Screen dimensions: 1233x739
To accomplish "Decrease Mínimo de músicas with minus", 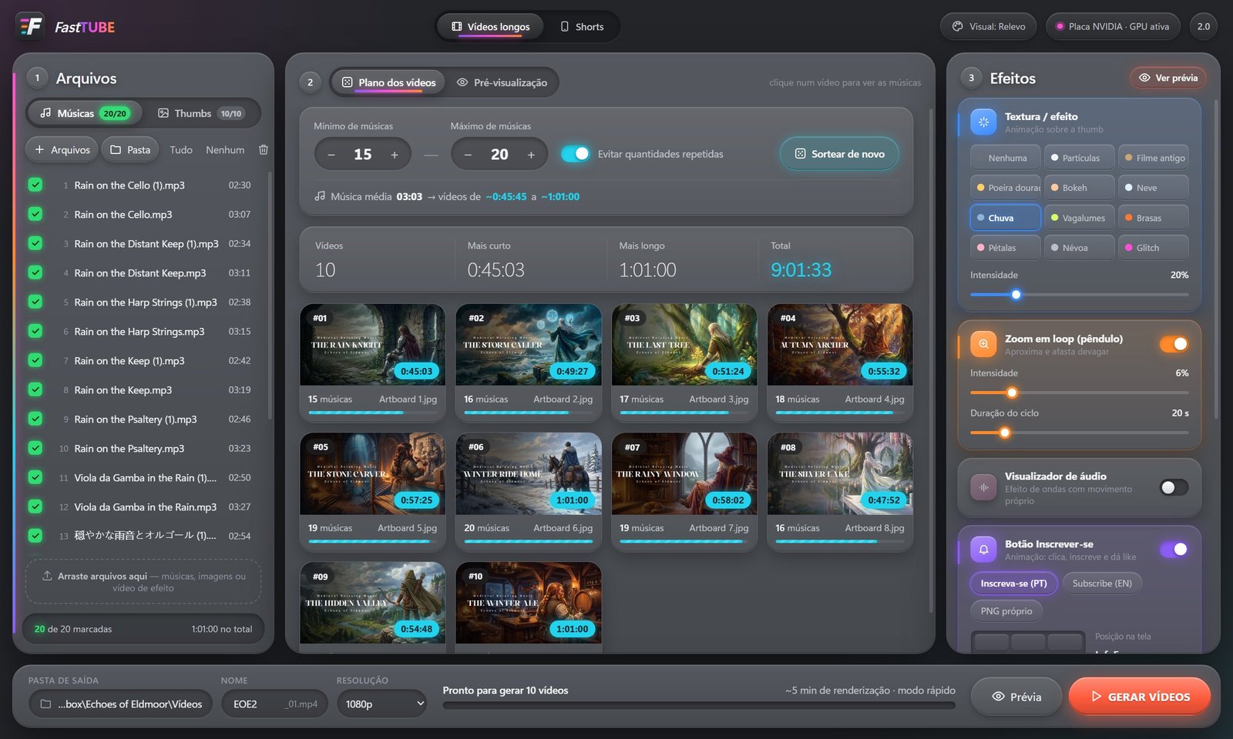I will [x=331, y=155].
